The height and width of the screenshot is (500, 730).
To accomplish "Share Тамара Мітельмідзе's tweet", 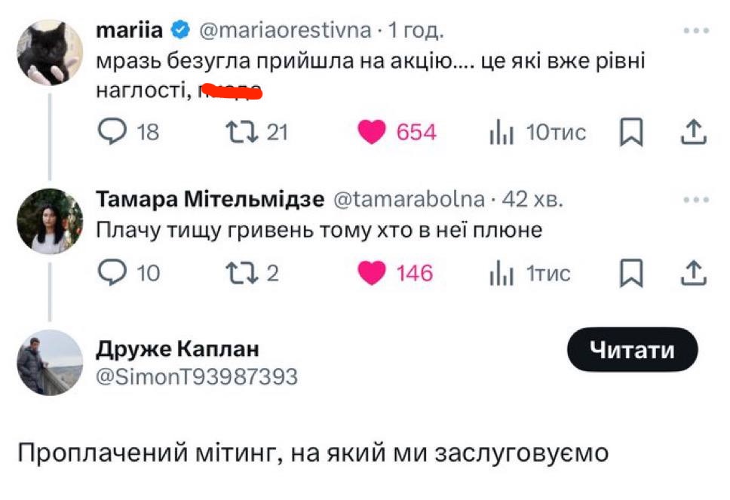I will click(x=692, y=273).
